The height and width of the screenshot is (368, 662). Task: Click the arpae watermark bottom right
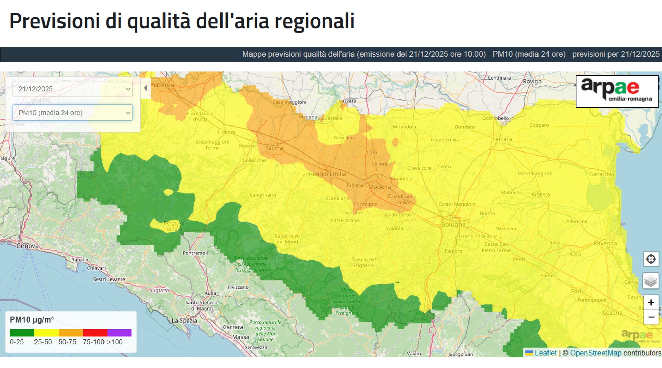coord(637,335)
